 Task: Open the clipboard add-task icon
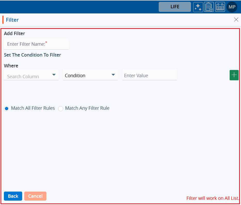coord(209,7)
